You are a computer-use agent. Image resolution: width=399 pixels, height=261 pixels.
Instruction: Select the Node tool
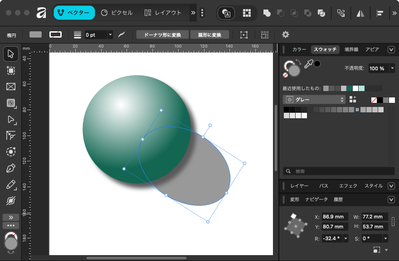11,120
